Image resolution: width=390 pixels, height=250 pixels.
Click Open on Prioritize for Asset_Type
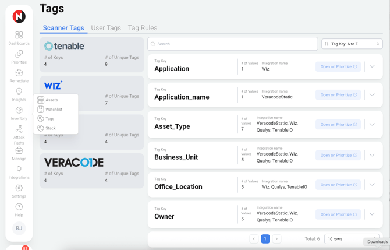click(x=338, y=124)
